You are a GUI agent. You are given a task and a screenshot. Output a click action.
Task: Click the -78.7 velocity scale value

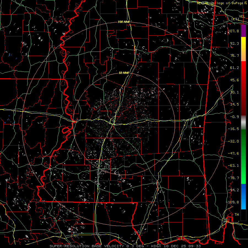pyautogui.click(x=233, y=178)
